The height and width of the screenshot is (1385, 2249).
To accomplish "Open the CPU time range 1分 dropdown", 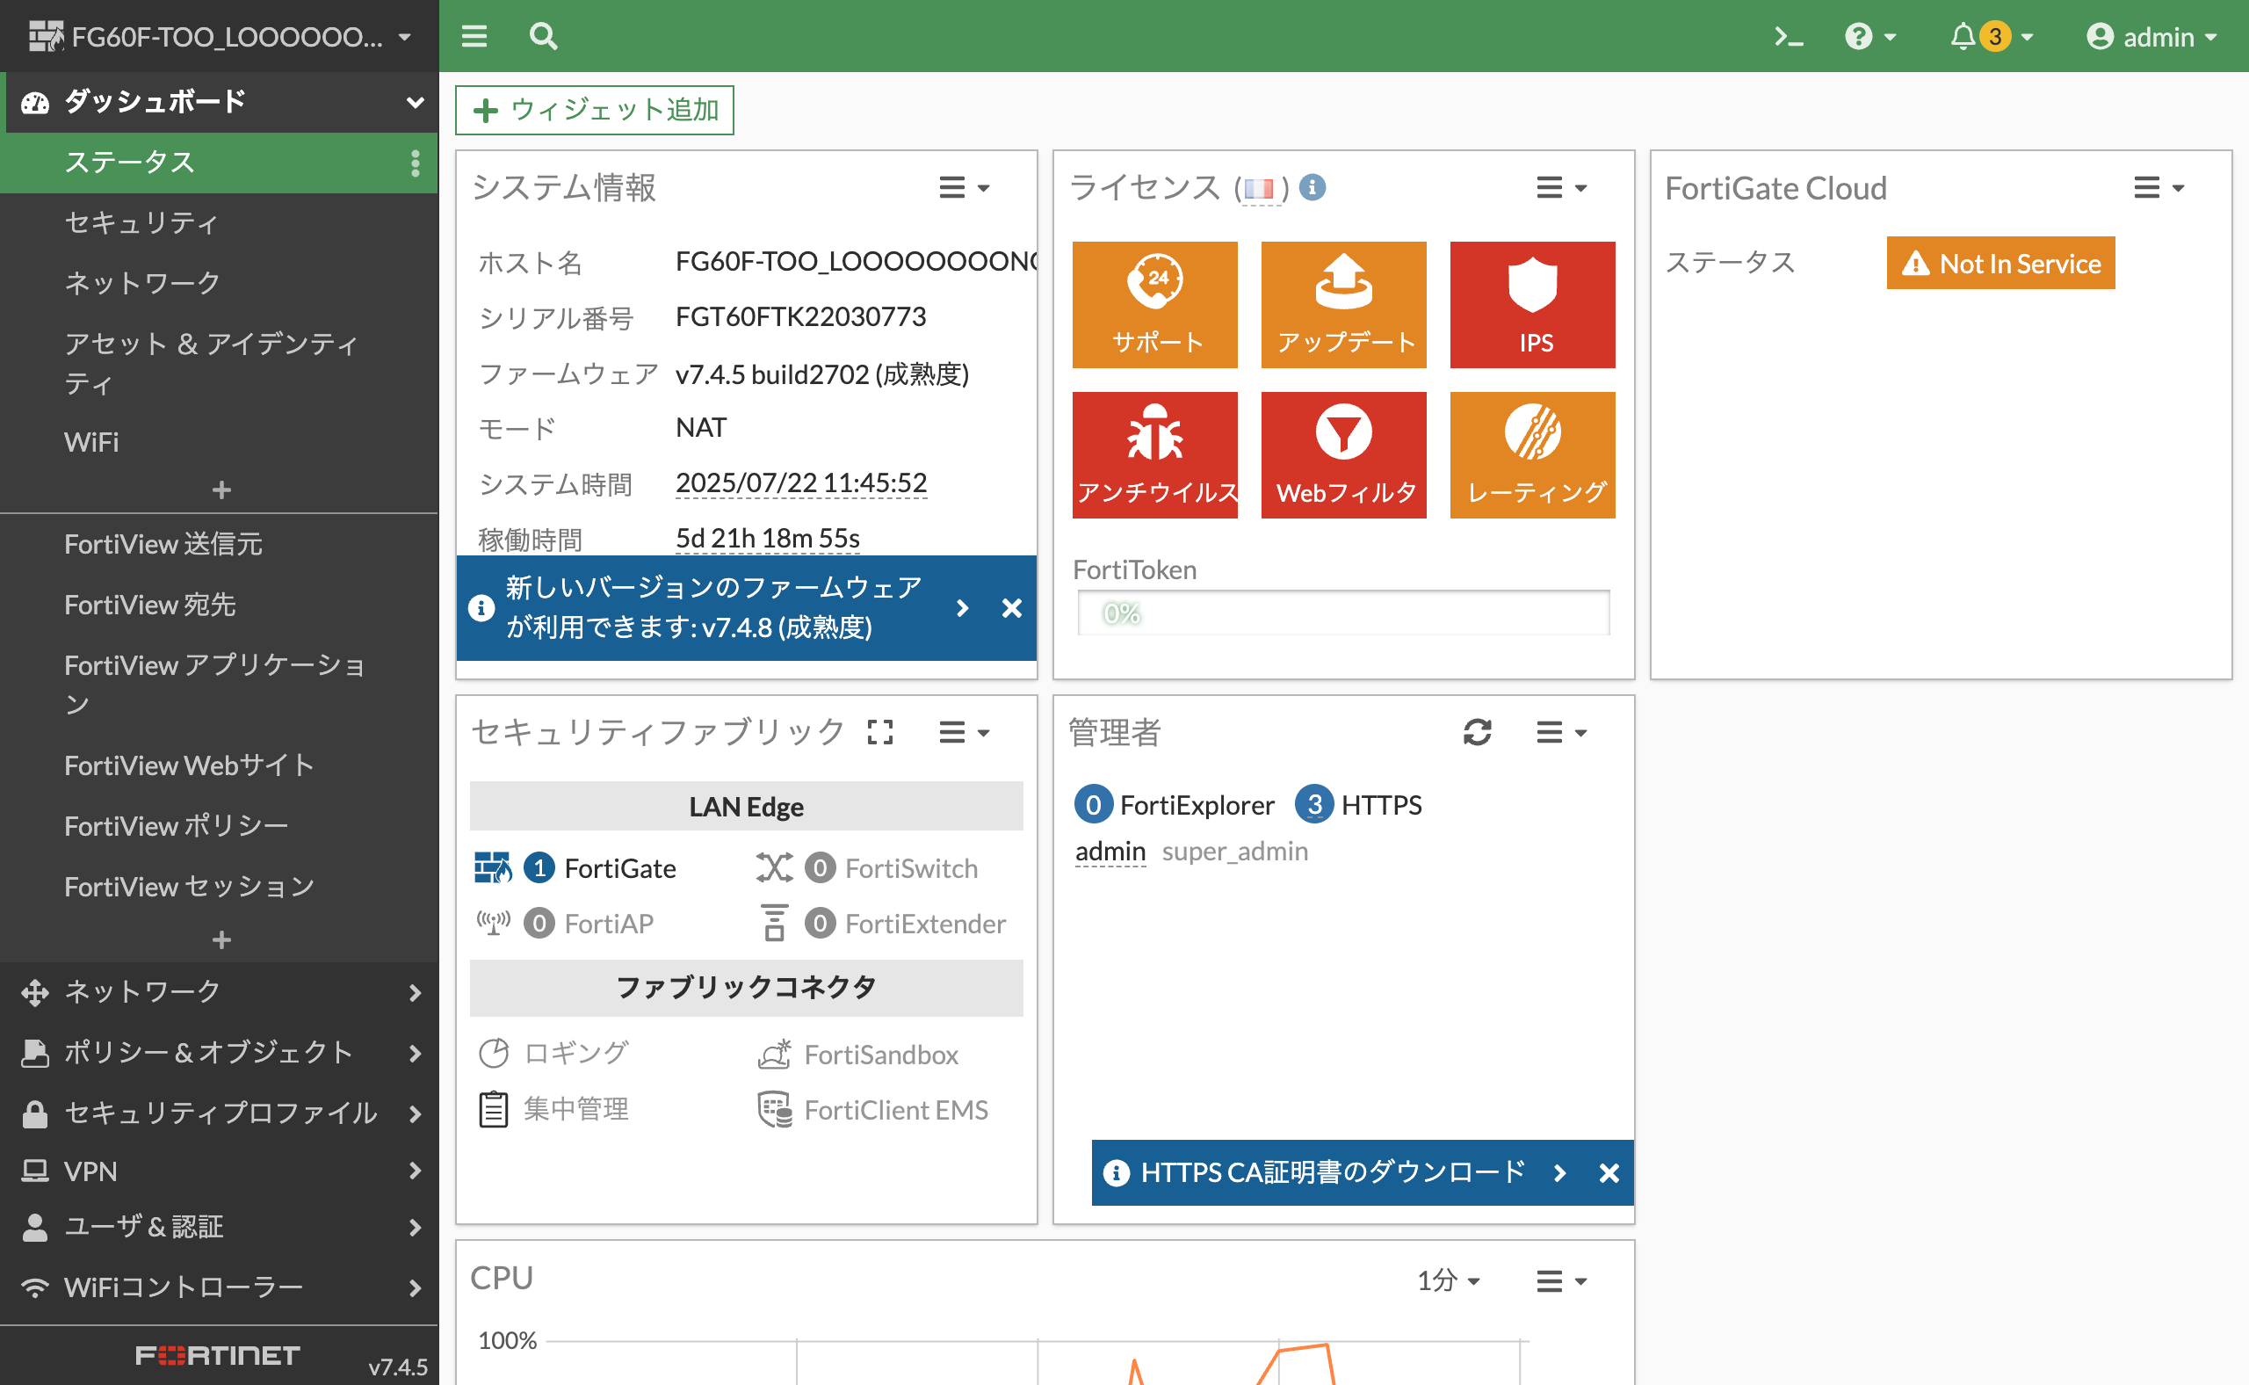I will coord(1448,1280).
